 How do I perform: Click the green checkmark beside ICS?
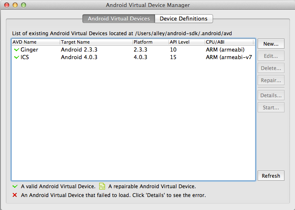tap(16, 57)
